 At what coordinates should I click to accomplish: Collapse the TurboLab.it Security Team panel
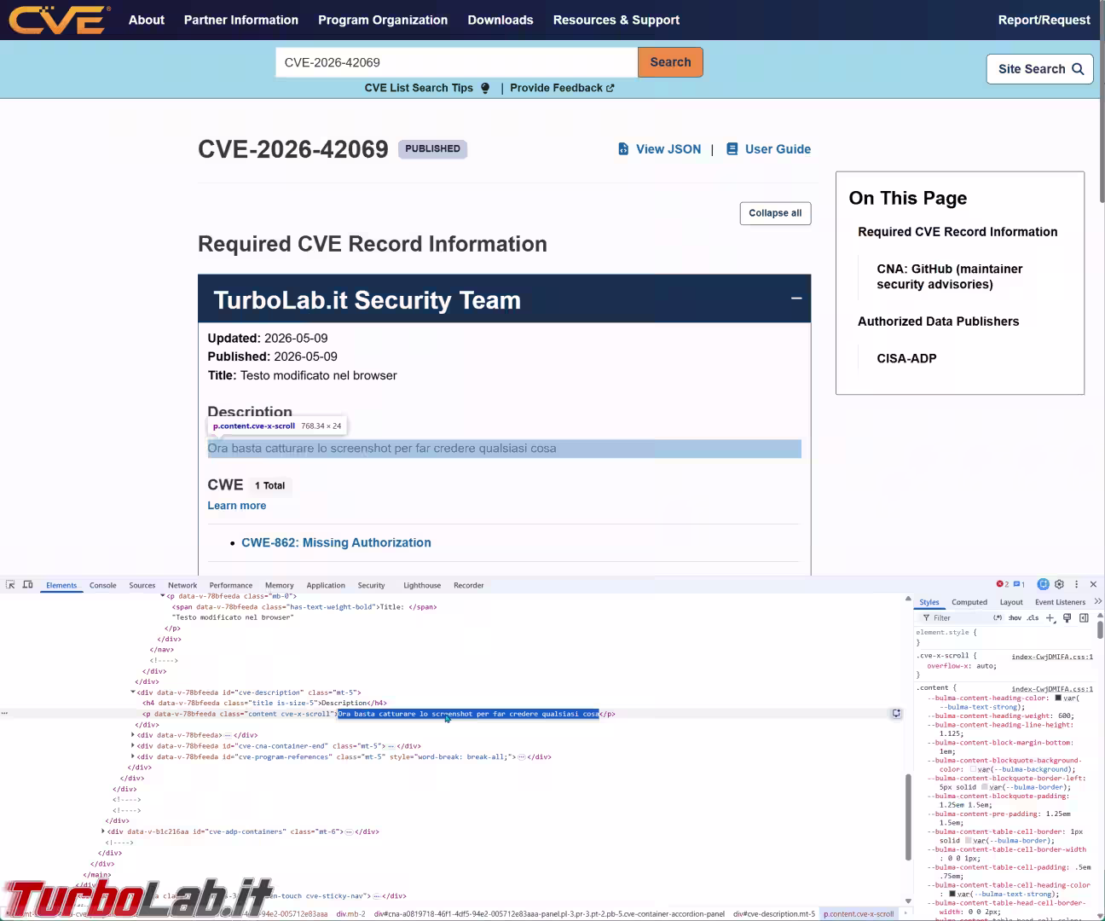pyautogui.click(x=796, y=298)
